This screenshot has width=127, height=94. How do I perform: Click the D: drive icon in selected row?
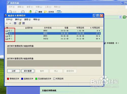[x=7, y=34]
